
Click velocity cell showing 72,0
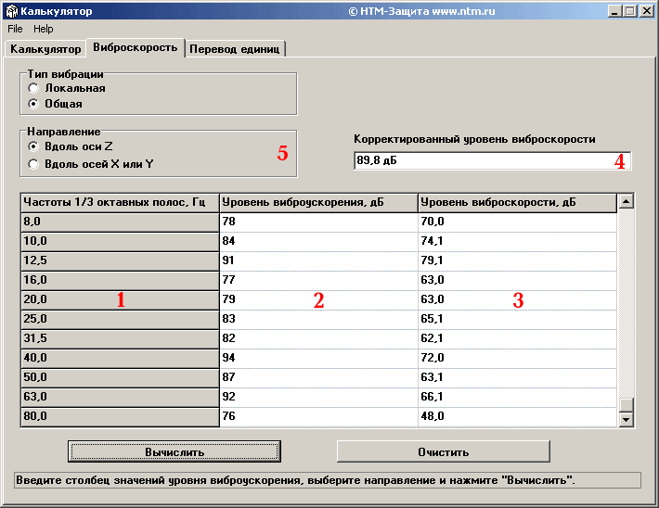click(x=517, y=359)
